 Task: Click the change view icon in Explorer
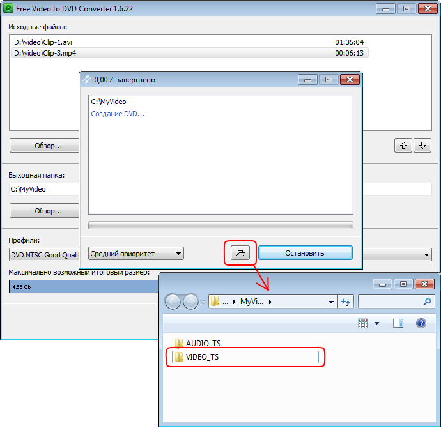pos(364,324)
